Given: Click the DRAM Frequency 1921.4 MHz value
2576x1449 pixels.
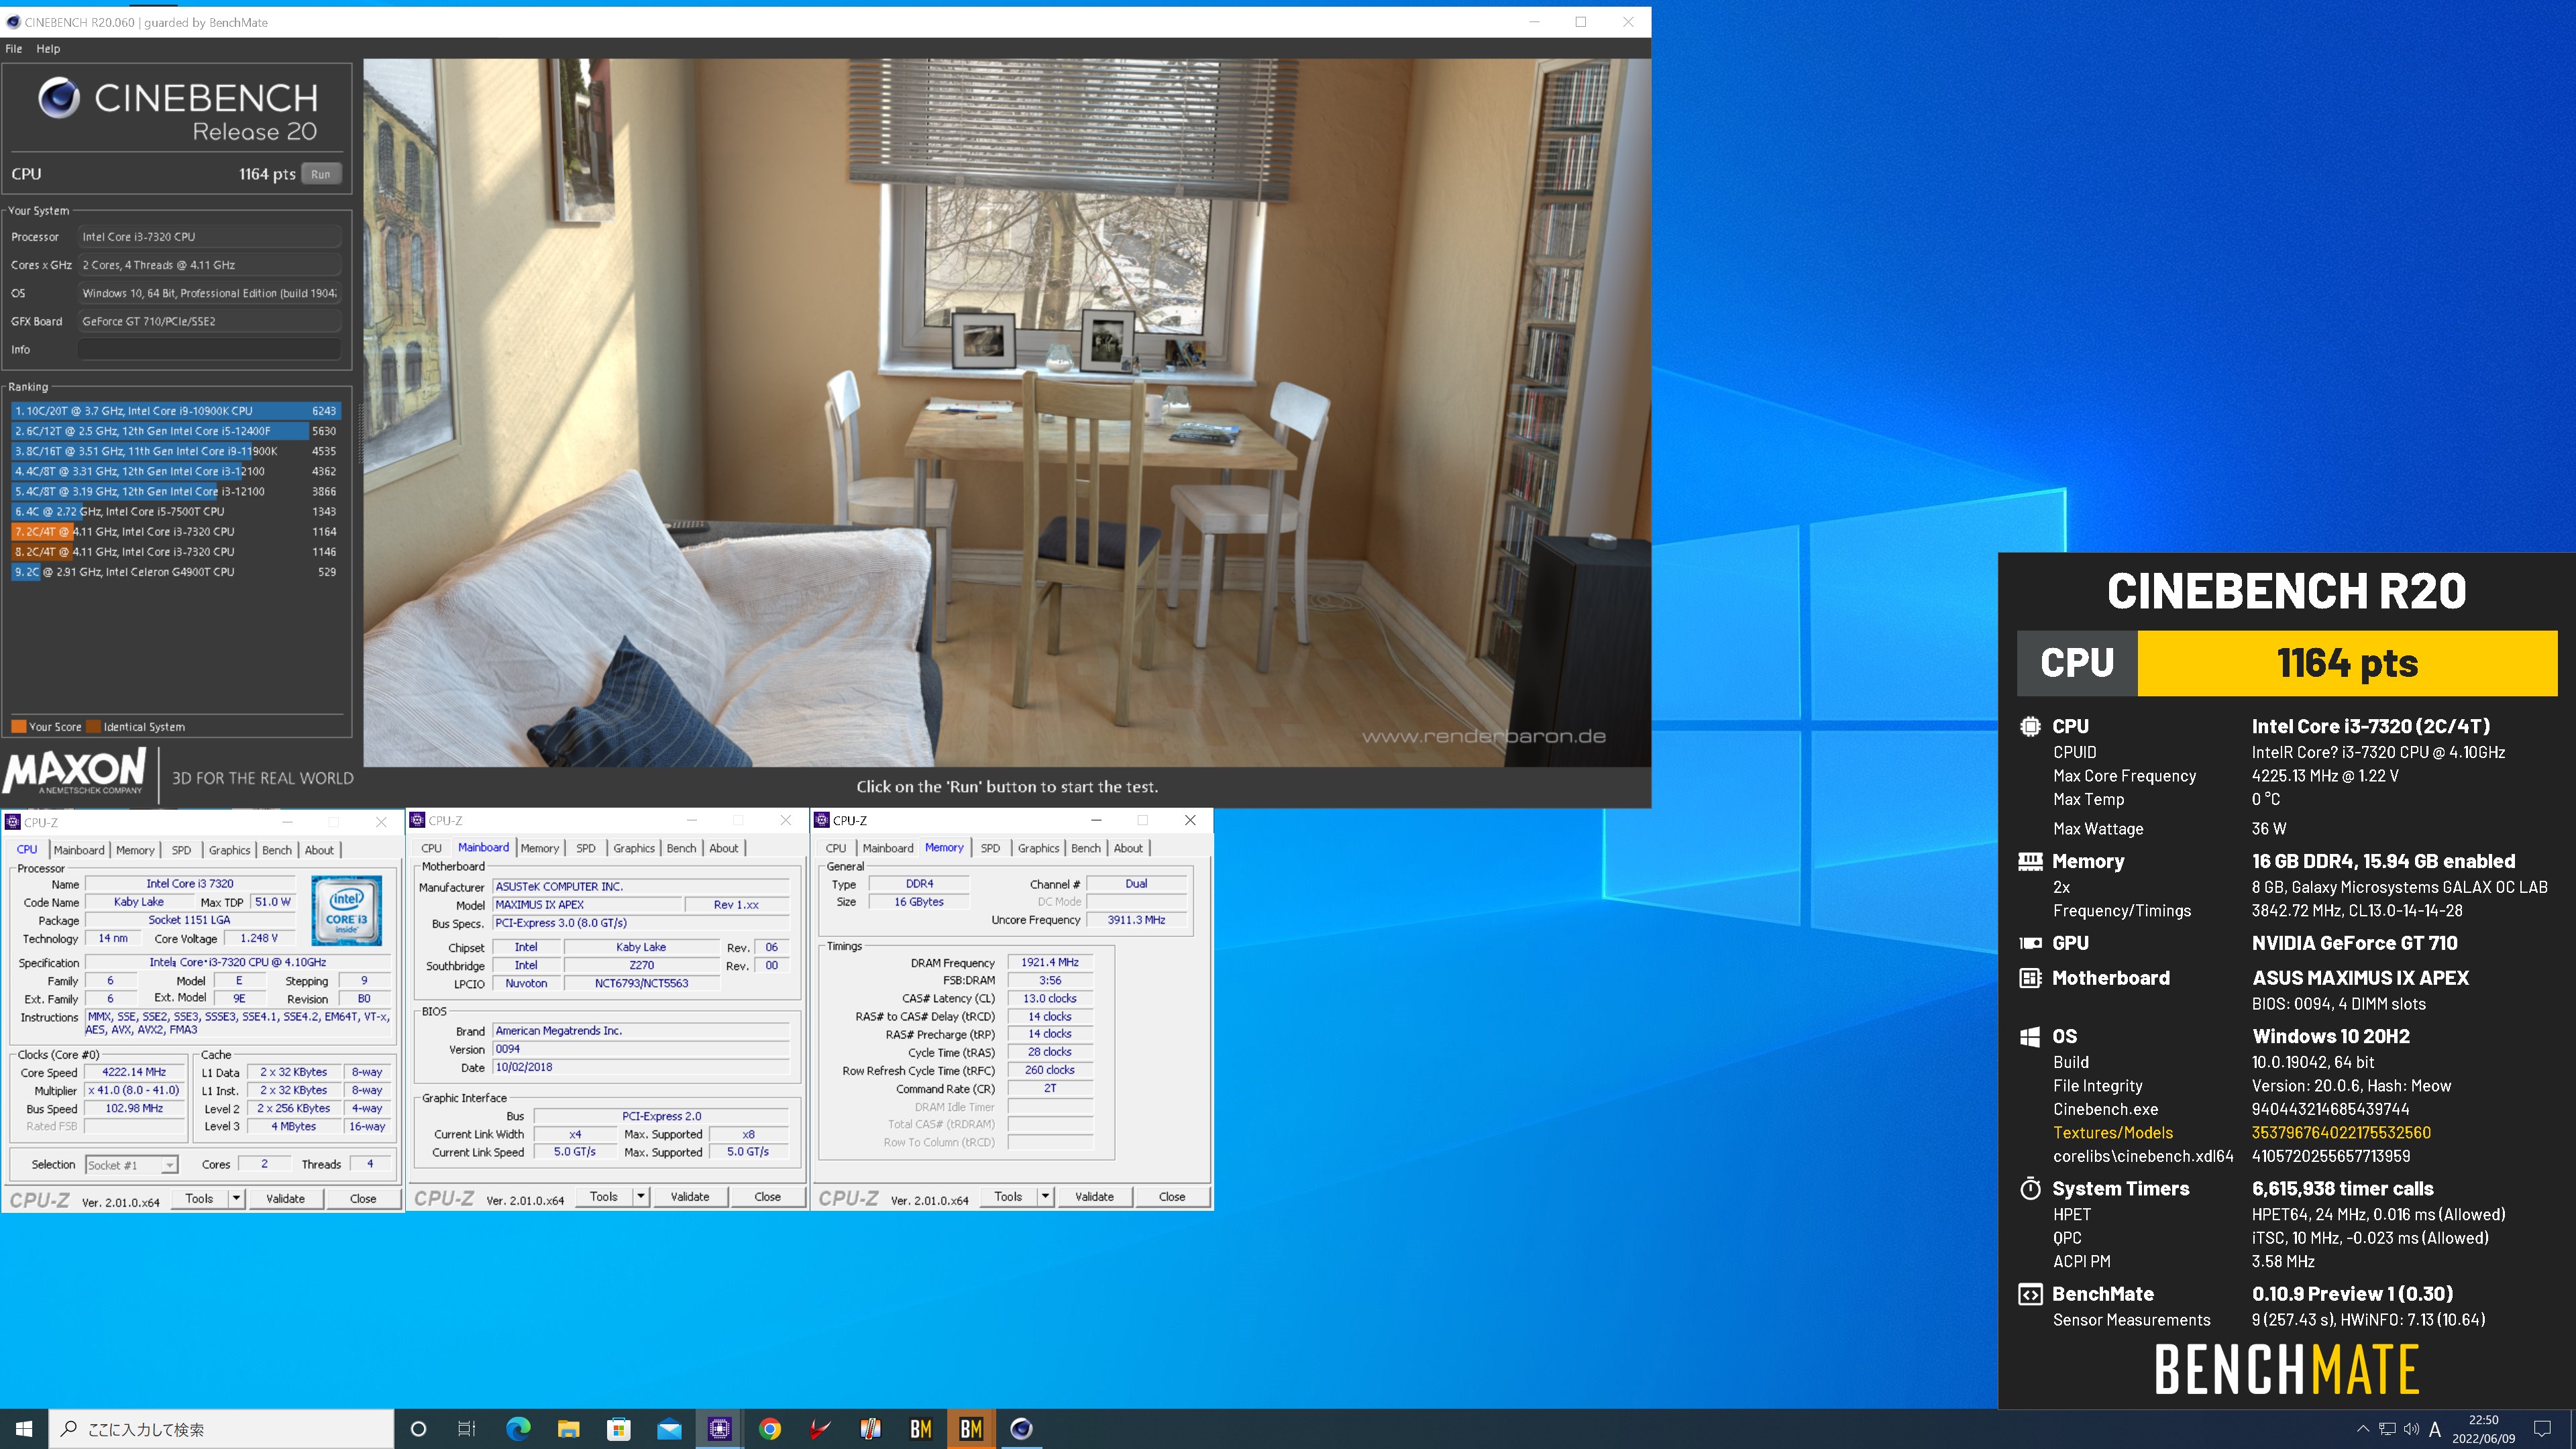Looking at the screenshot, I should pyautogui.click(x=1049, y=962).
